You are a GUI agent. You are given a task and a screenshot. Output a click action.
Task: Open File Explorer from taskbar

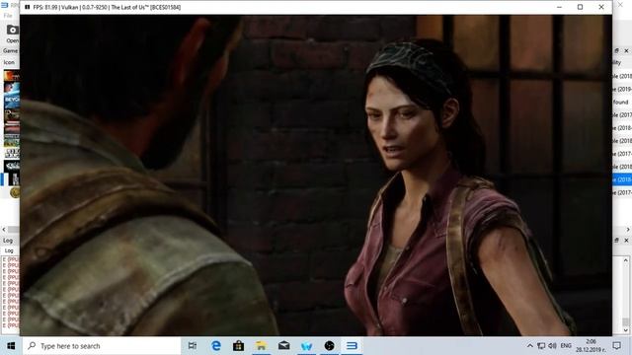point(261,346)
